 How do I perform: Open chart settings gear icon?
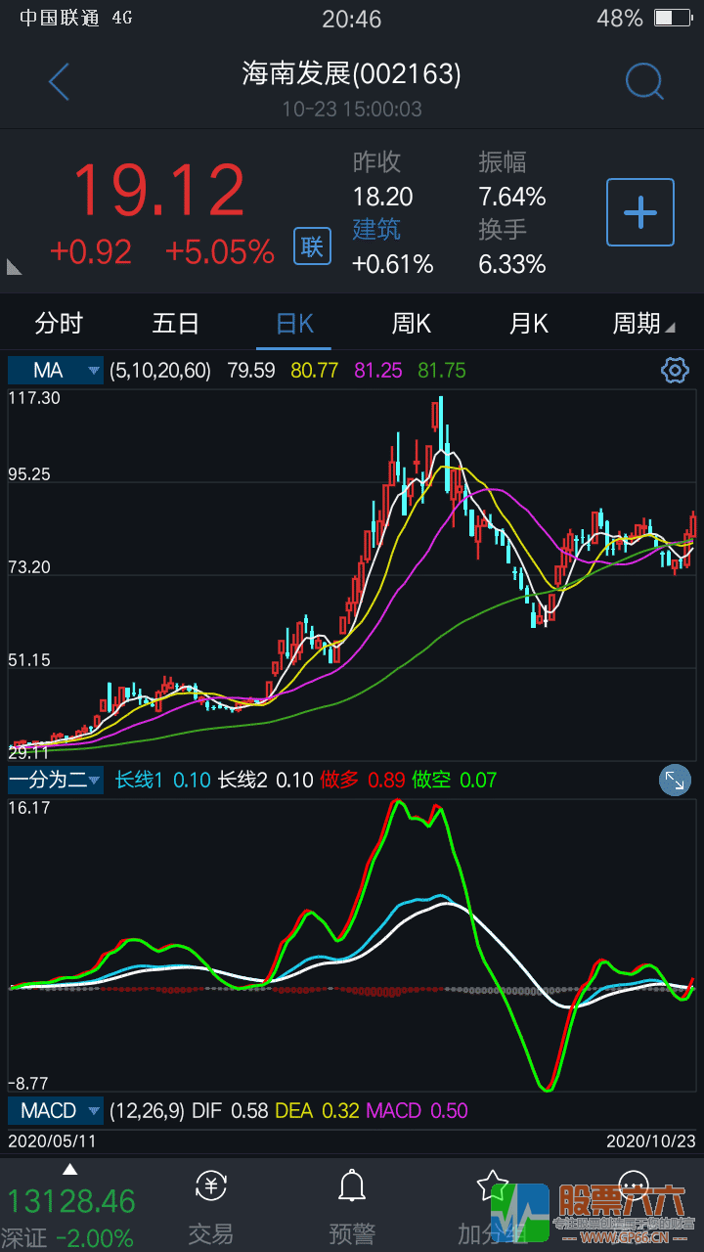pos(675,371)
